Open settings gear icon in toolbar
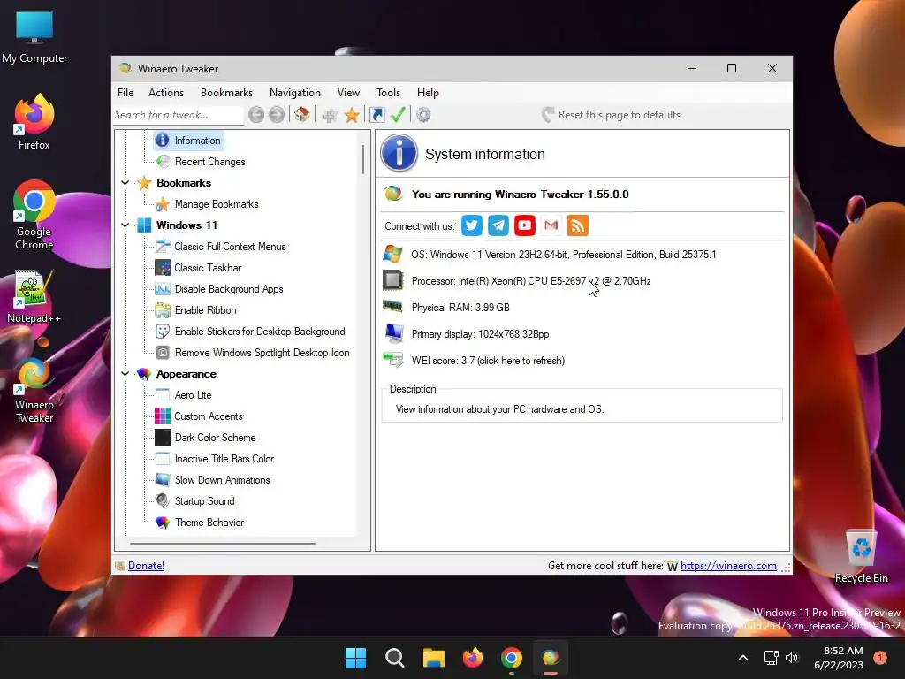The width and height of the screenshot is (905, 679). click(423, 115)
